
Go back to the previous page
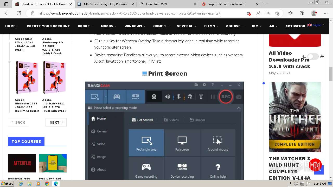click(7, 13)
